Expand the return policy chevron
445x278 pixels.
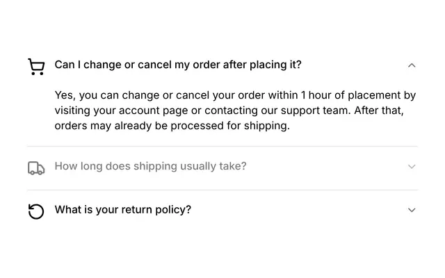pyautogui.click(x=412, y=210)
